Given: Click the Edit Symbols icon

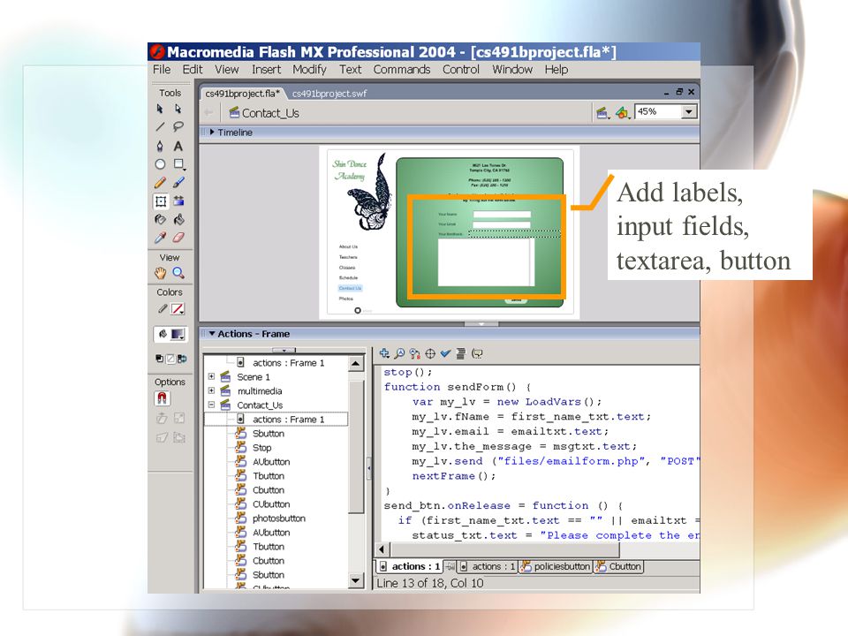Looking at the screenshot, I should click(x=623, y=112).
